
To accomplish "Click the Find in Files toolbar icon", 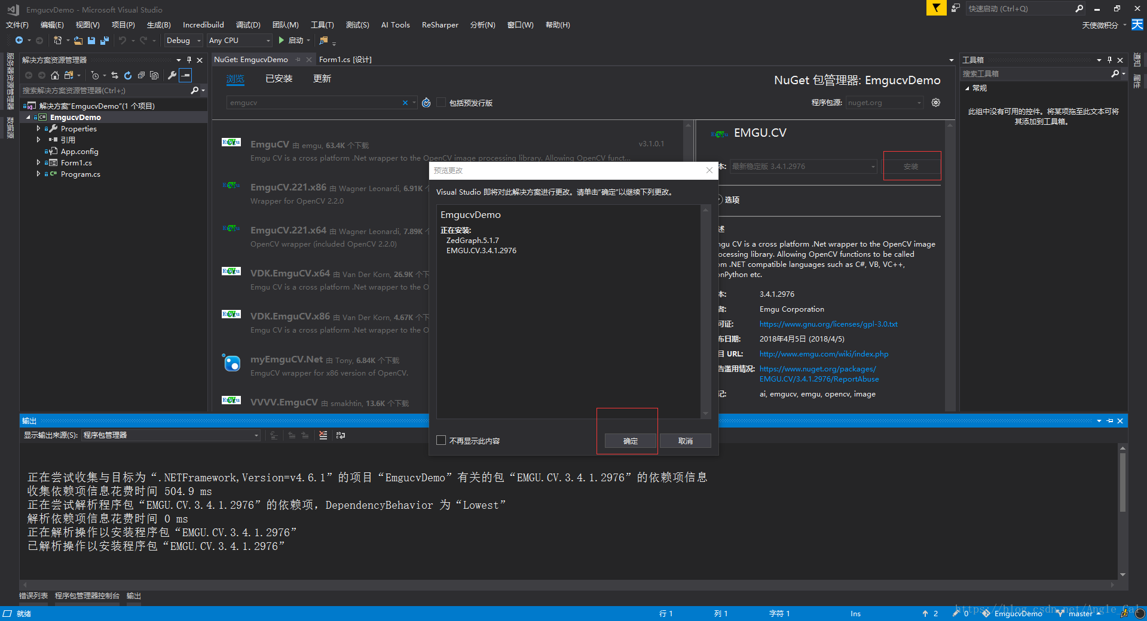I will coord(323,40).
